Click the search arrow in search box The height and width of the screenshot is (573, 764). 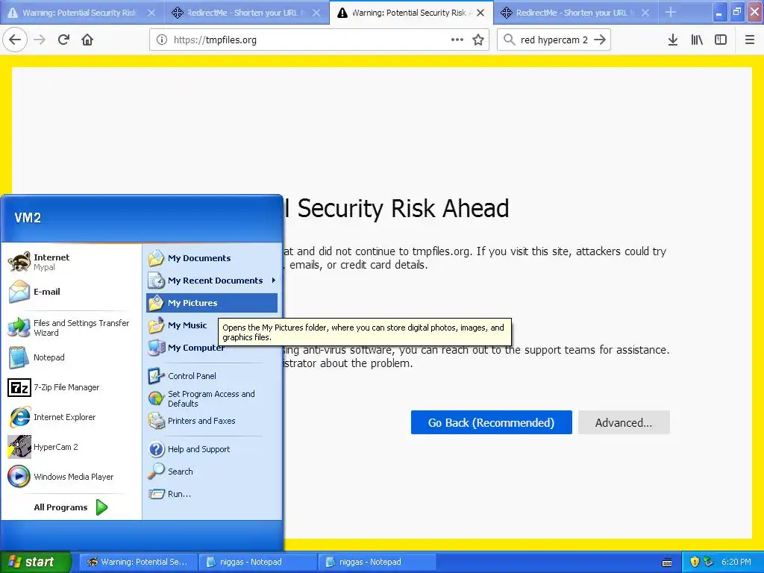pos(600,40)
